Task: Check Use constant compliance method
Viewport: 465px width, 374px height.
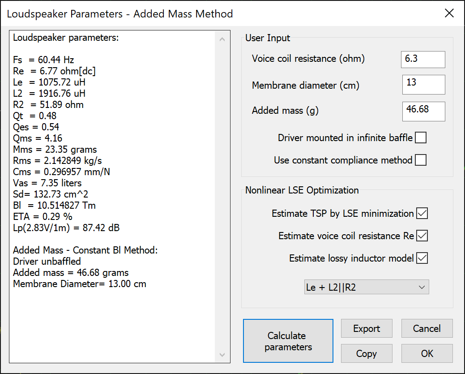Action: click(x=421, y=160)
